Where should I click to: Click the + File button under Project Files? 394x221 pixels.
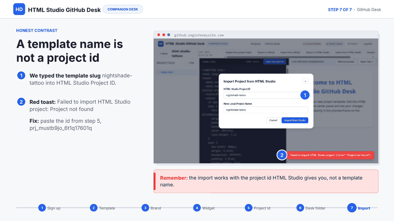191,63
